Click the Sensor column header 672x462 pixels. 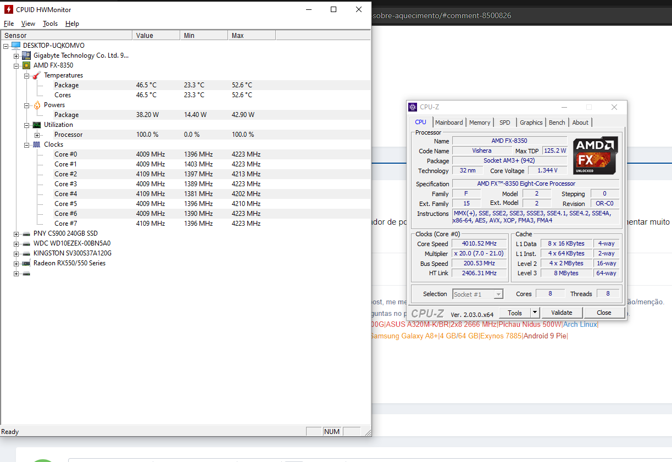coord(66,35)
